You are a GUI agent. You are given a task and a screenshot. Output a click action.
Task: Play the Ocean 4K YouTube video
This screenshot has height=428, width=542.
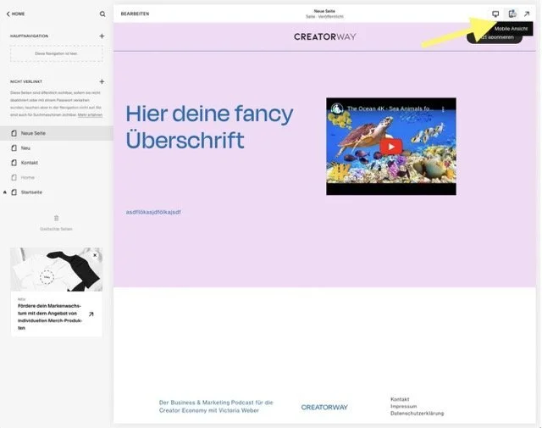tap(391, 147)
